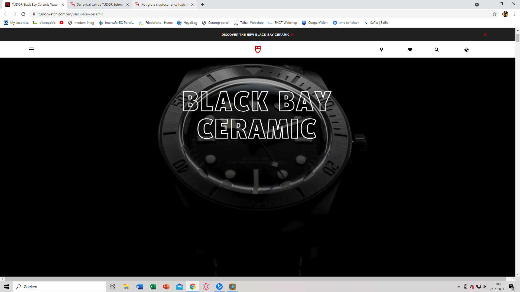View site info via padlock icon
The width and height of the screenshot is (520, 292).
point(34,14)
